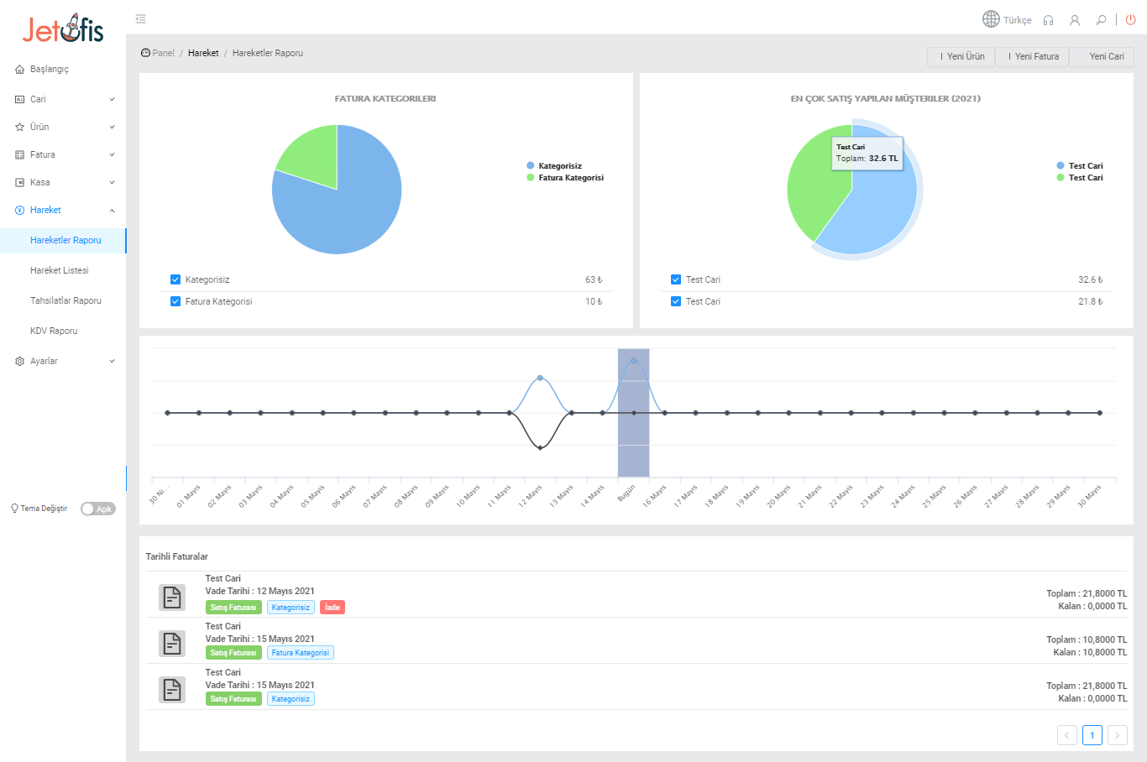Uncheck the Test Cari 32.6 checkbox
1147x762 pixels.
[x=676, y=279]
